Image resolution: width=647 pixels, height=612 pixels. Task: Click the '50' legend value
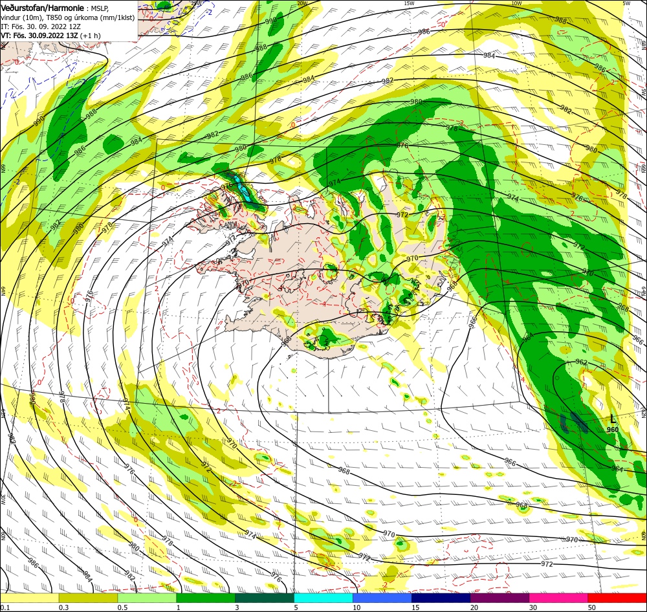(592, 607)
